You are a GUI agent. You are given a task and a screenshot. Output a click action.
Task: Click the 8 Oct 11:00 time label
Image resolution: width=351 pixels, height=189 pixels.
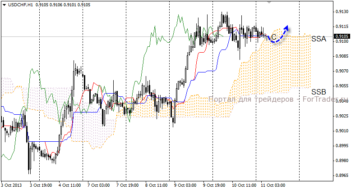click(x=156, y=185)
